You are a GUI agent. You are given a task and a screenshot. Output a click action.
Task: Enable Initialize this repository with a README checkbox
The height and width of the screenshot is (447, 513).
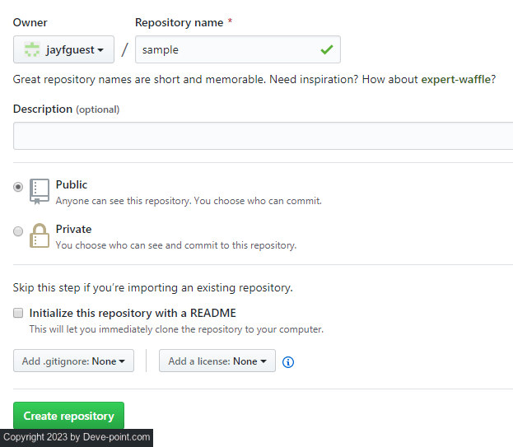18,313
